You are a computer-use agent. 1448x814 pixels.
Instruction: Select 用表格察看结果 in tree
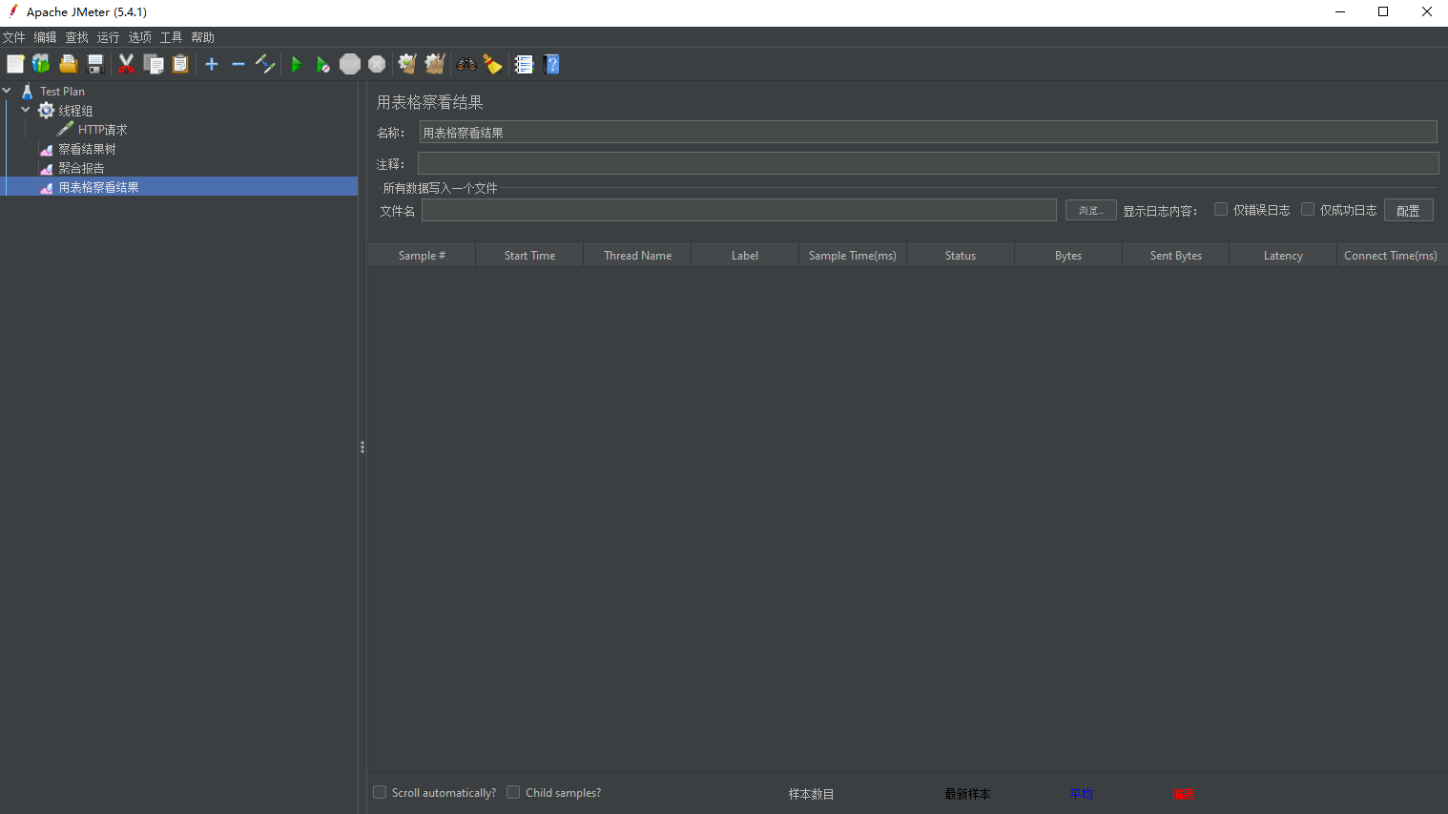pos(98,187)
